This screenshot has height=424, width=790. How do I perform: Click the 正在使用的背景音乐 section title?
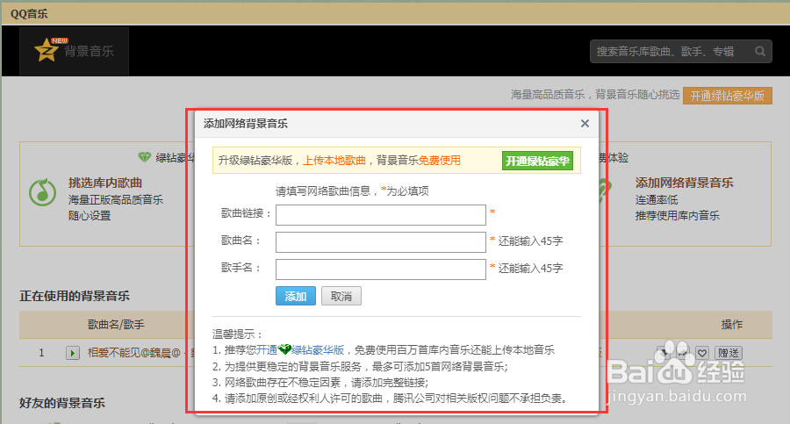pyautogui.click(x=75, y=296)
